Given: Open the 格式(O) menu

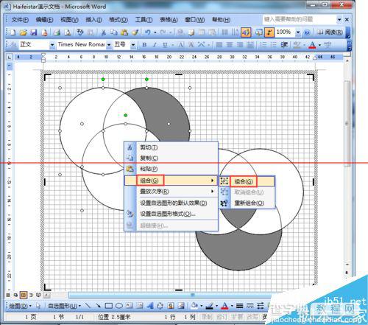Looking at the screenshot, I should click(x=118, y=20).
